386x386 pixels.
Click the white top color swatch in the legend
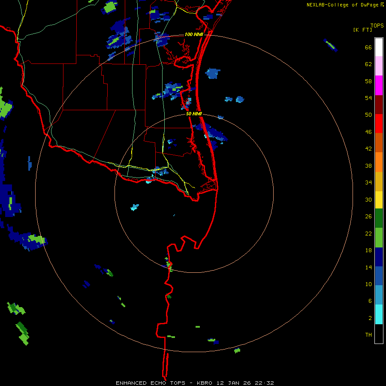(x=379, y=47)
